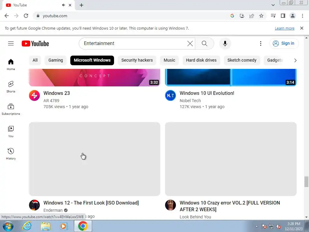Open the Windows Start menu
Image resolution: width=309 pixels, height=232 pixels.
(x=8, y=226)
